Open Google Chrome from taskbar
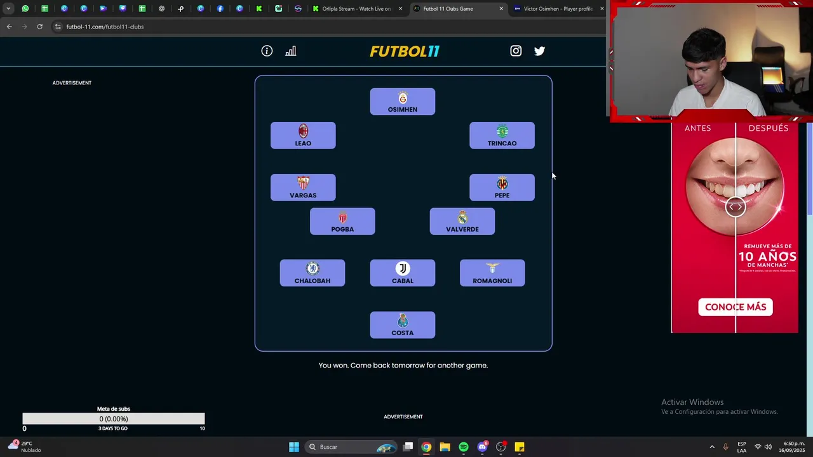The height and width of the screenshot is (457, 813). pyautogui.click(x=426, y=447)
